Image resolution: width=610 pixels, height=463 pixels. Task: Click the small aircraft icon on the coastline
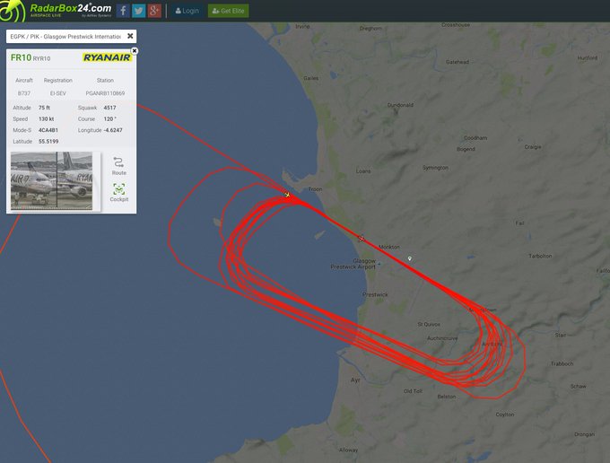(x=361, y=239)
